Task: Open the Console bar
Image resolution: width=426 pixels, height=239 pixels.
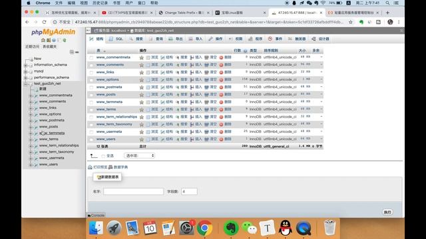Action: (x=96, y=215)
